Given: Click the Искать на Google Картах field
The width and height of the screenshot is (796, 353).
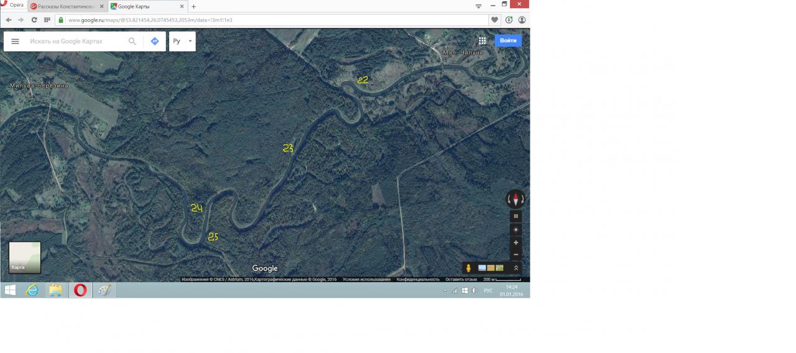Looking at the screenshot, I should 75,41.
